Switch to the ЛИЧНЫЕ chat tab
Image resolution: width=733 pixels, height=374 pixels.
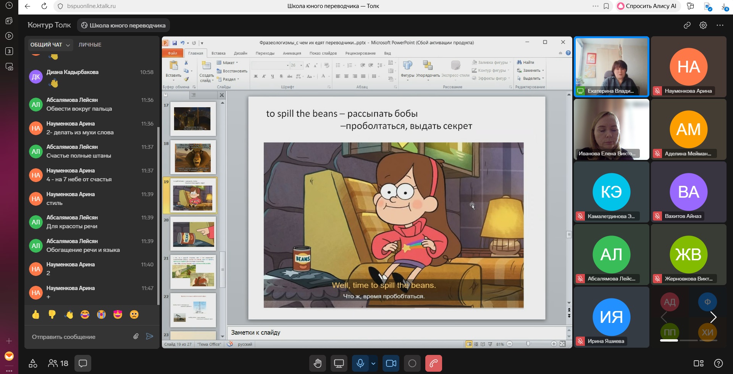coord(90,45)
